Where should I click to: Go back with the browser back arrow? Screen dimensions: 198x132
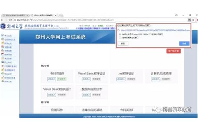click(x=2, y=20)
